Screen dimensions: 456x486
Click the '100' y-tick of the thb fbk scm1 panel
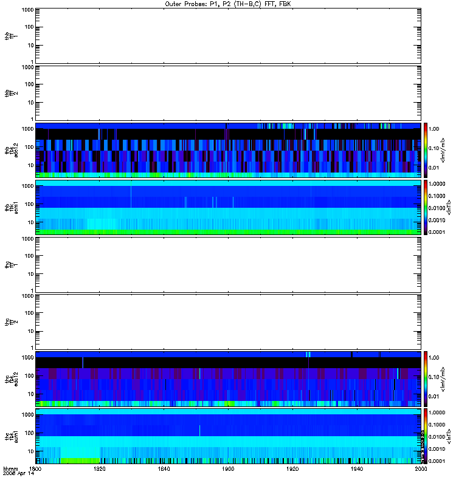29,204
